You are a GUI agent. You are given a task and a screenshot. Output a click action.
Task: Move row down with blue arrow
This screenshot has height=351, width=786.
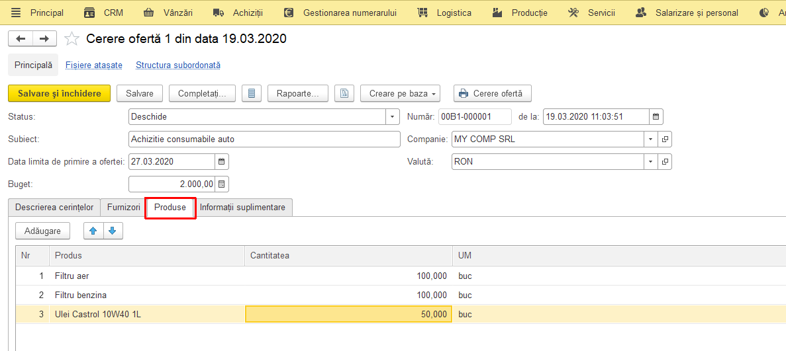click(x=113, y=231)
